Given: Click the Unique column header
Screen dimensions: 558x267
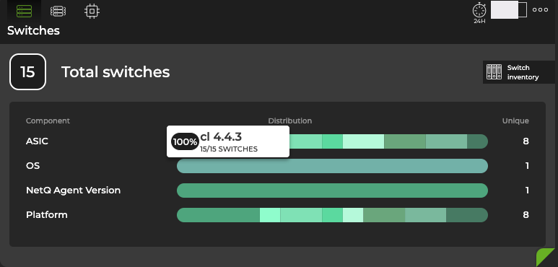Looking at the screenshot, I should click(x=515, y=121).
